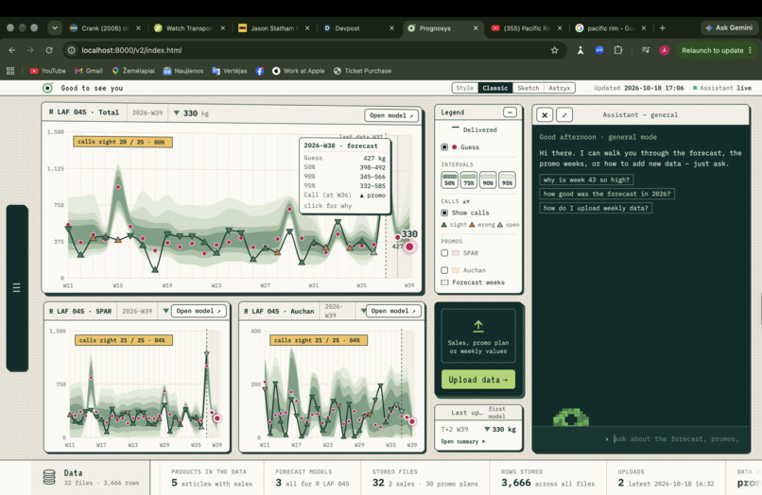Click Open model in the Auchan panel
Viewport: 762px width, 495px height.
(x=393, y=311)
